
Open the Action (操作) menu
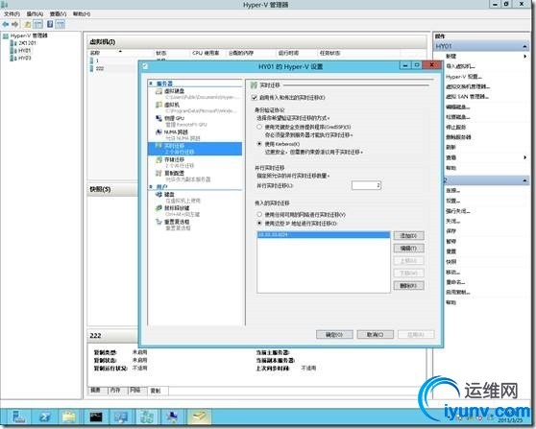[35, 14]
